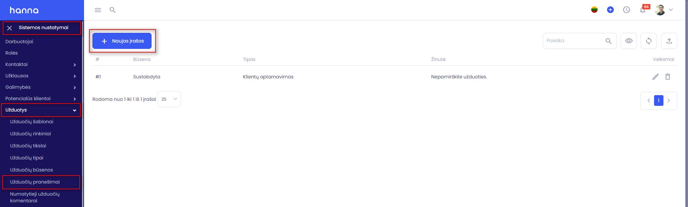This screenshot has height=207, width=688.
Task: Expand Užklausos submenu
Action: click(x=40, y=76)
